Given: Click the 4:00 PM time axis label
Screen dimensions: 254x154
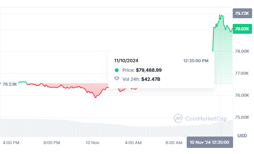Looking at the screenshot, I should pyautogui.click(x=11, y=143).
